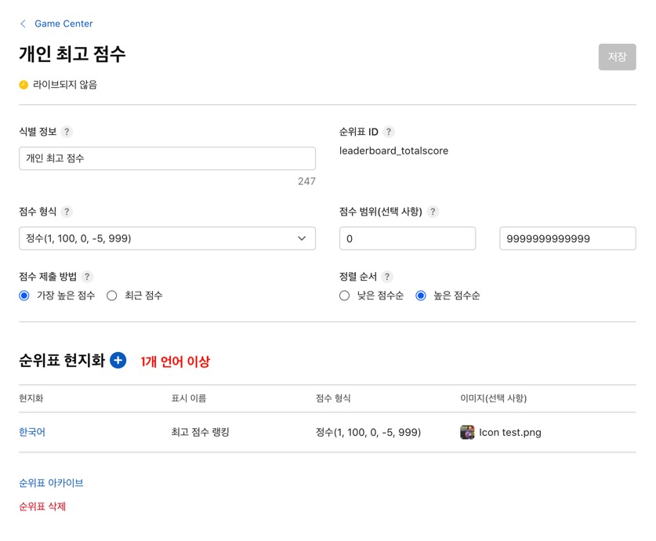Open help for 점수 범위(선택 사항)
The image size is (656, 541).
[433, 212]
